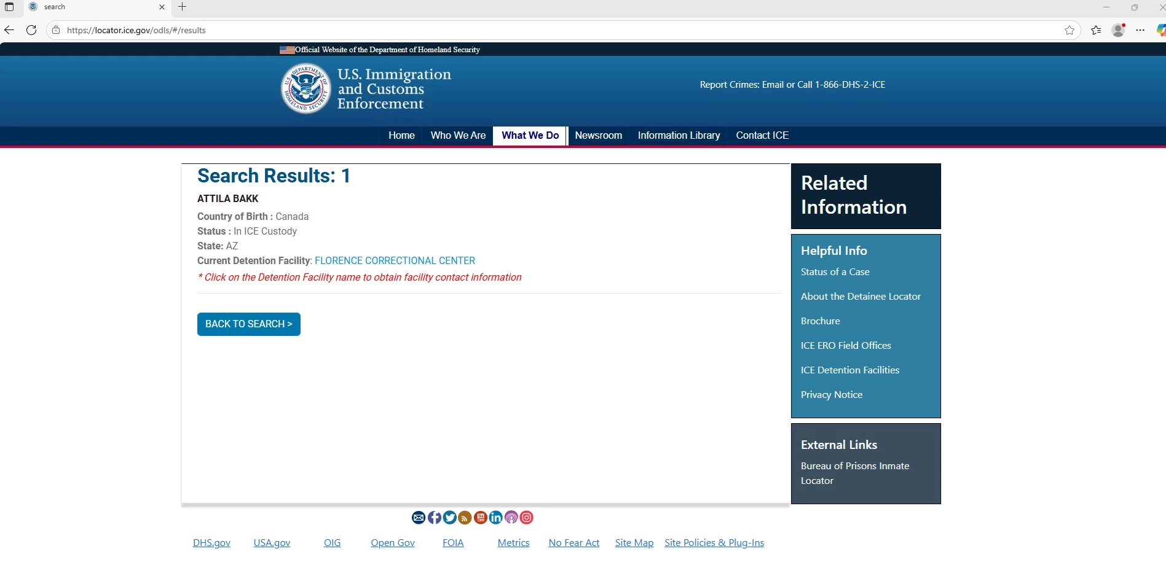Screen dimensions: 1166x573
Task: Open ICE Twitter icon in footer
Action: tap(449, 518)
